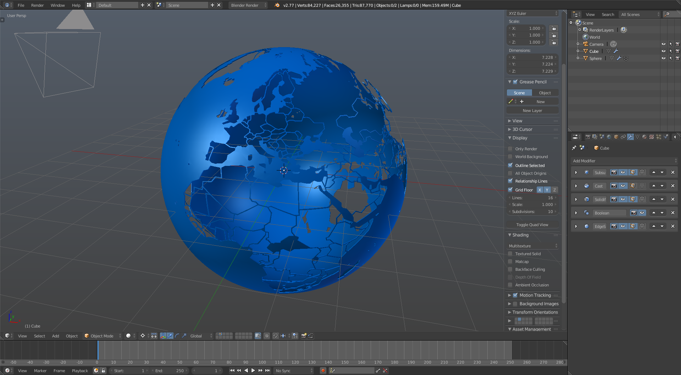Open the Add Modifier dropdown
This screenshot has width=681, height=375.
click(x=624, y=161)
